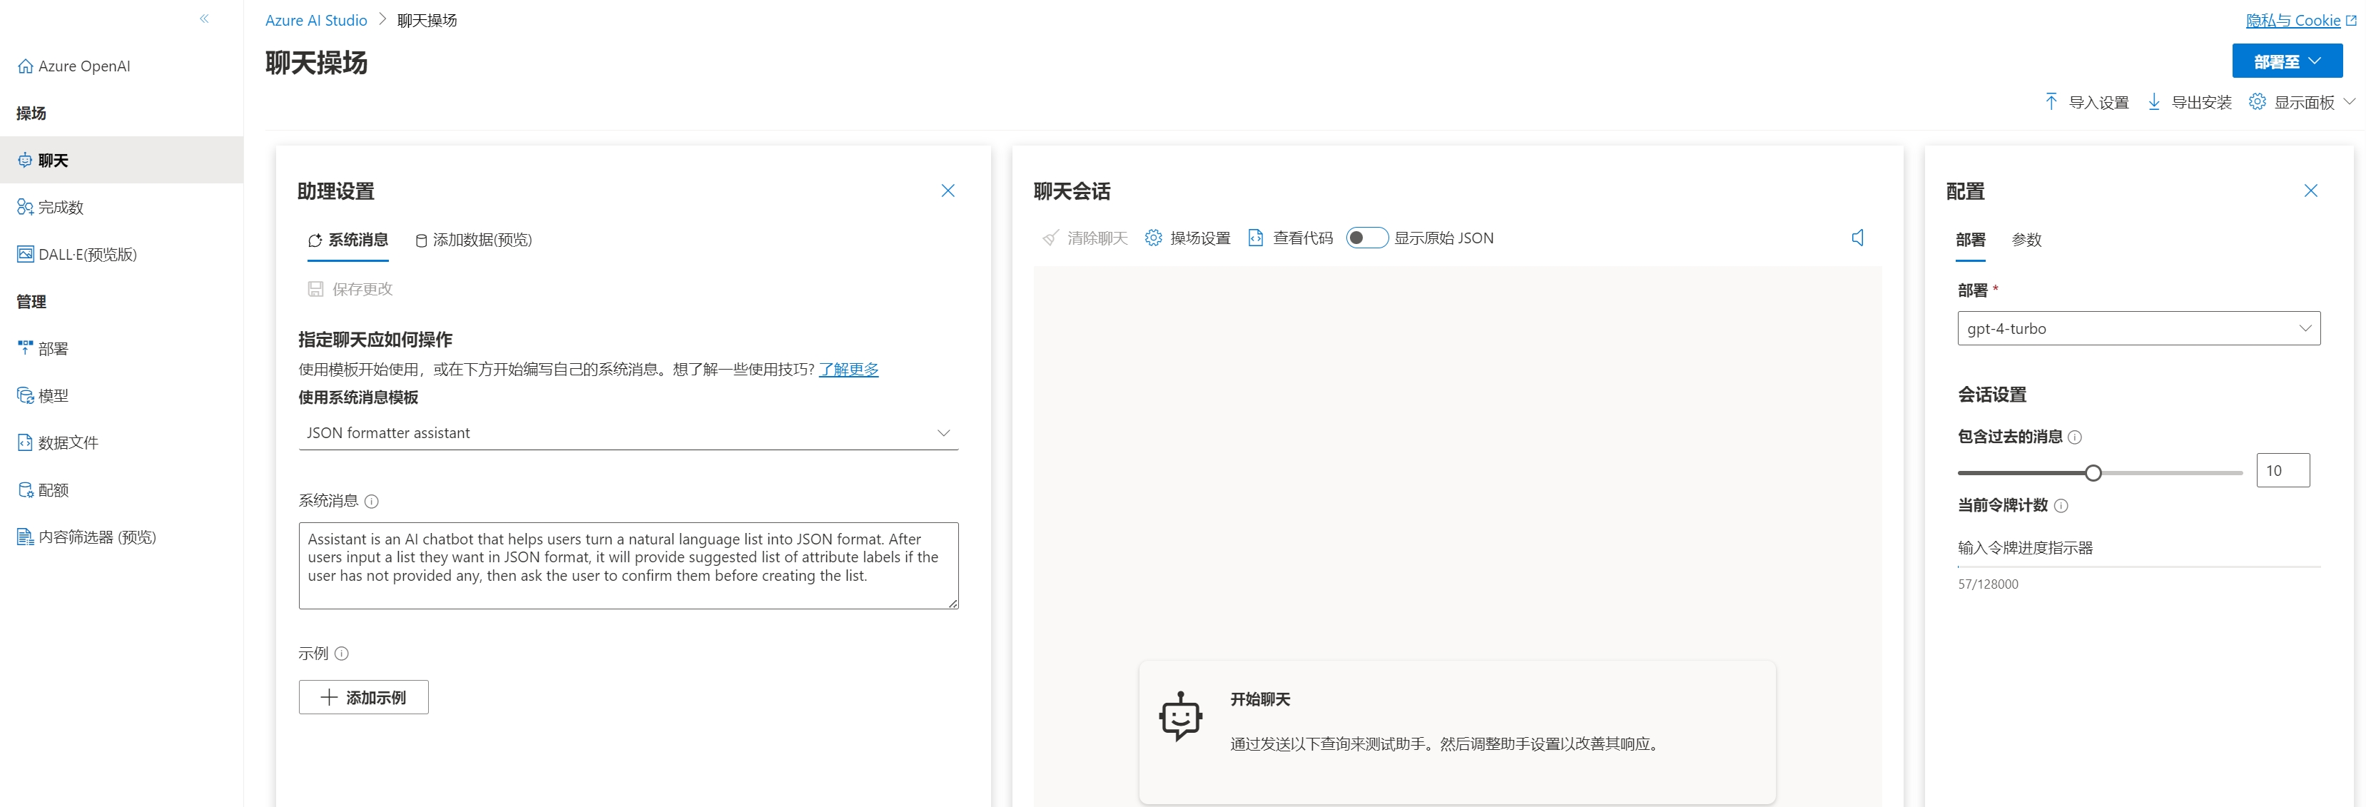Open the 了解更多 link
The width and height of the screenshot is (2366, 807).
tap(848, 369)
